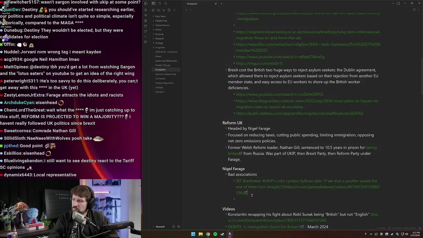Open a new tab with plus
423x238 pixels.
coord(221,4)
